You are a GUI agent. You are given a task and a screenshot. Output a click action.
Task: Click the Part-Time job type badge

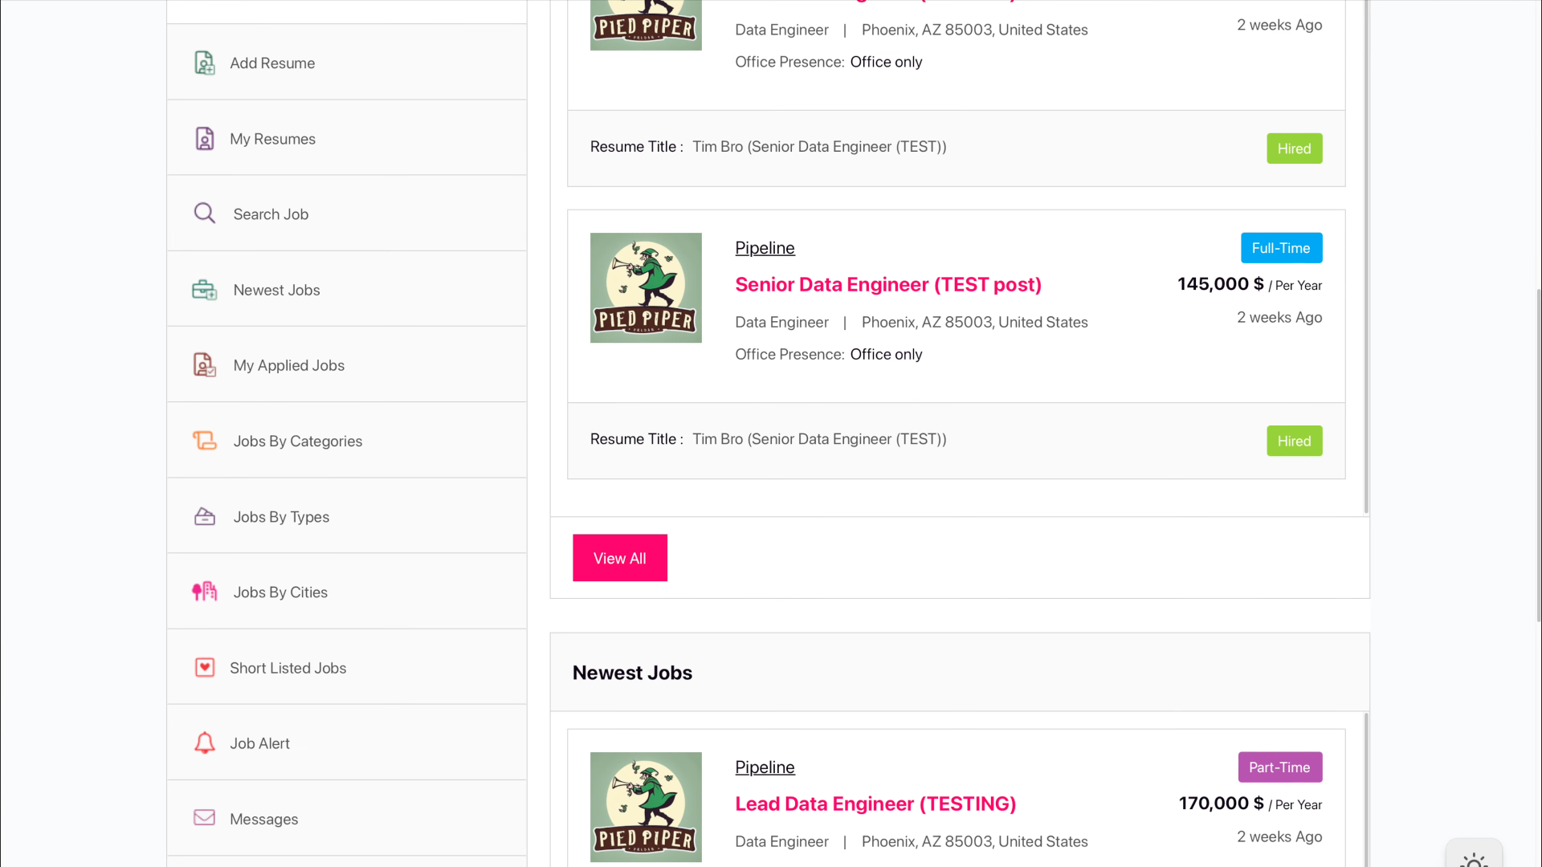pos(1279,767)
